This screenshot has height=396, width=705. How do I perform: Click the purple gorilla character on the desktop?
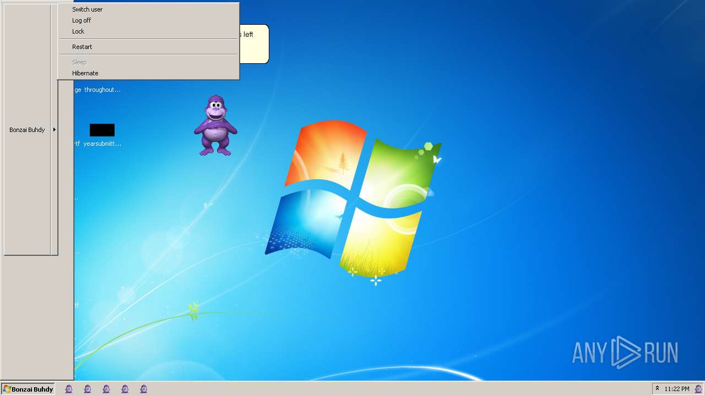tap(215, 125)
